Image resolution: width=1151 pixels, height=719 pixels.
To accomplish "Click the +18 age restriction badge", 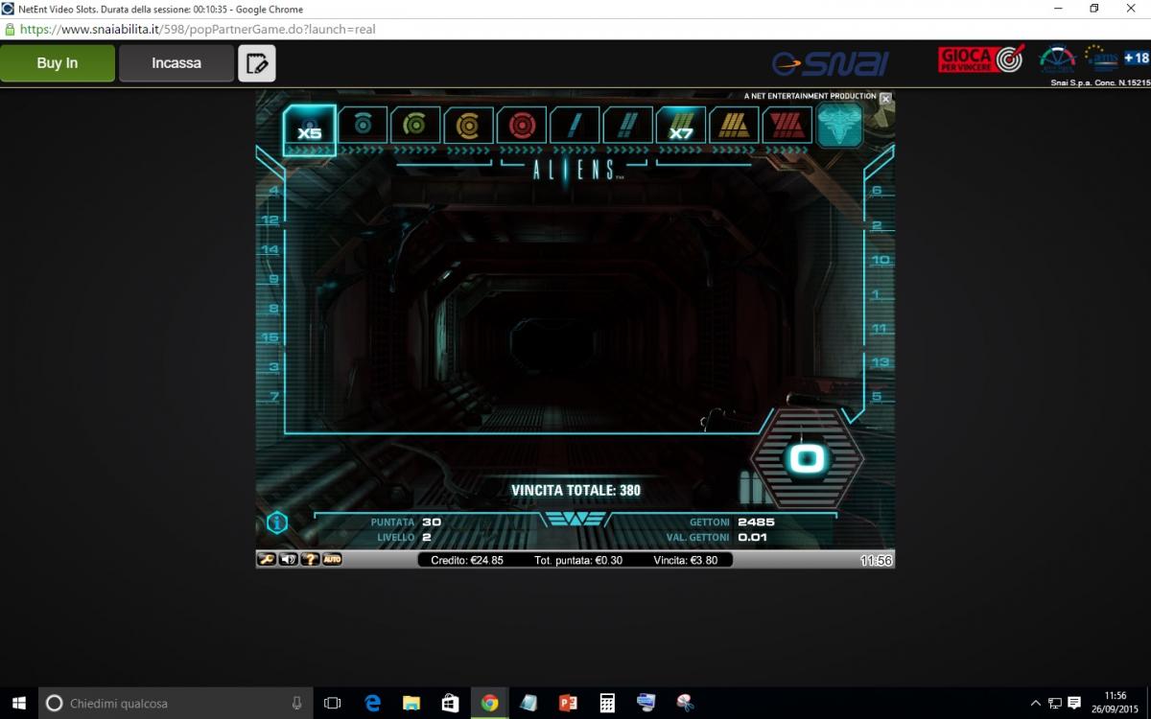I will pyautogui.click(x=1137, y=58).
